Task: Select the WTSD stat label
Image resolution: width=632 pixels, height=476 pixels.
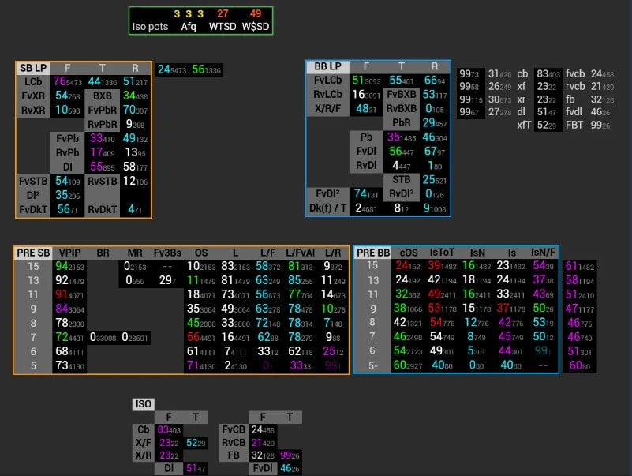Action: [223, 27]
